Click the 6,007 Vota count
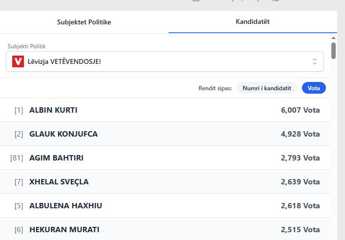The image size is (345, 240). pos(300,110)
